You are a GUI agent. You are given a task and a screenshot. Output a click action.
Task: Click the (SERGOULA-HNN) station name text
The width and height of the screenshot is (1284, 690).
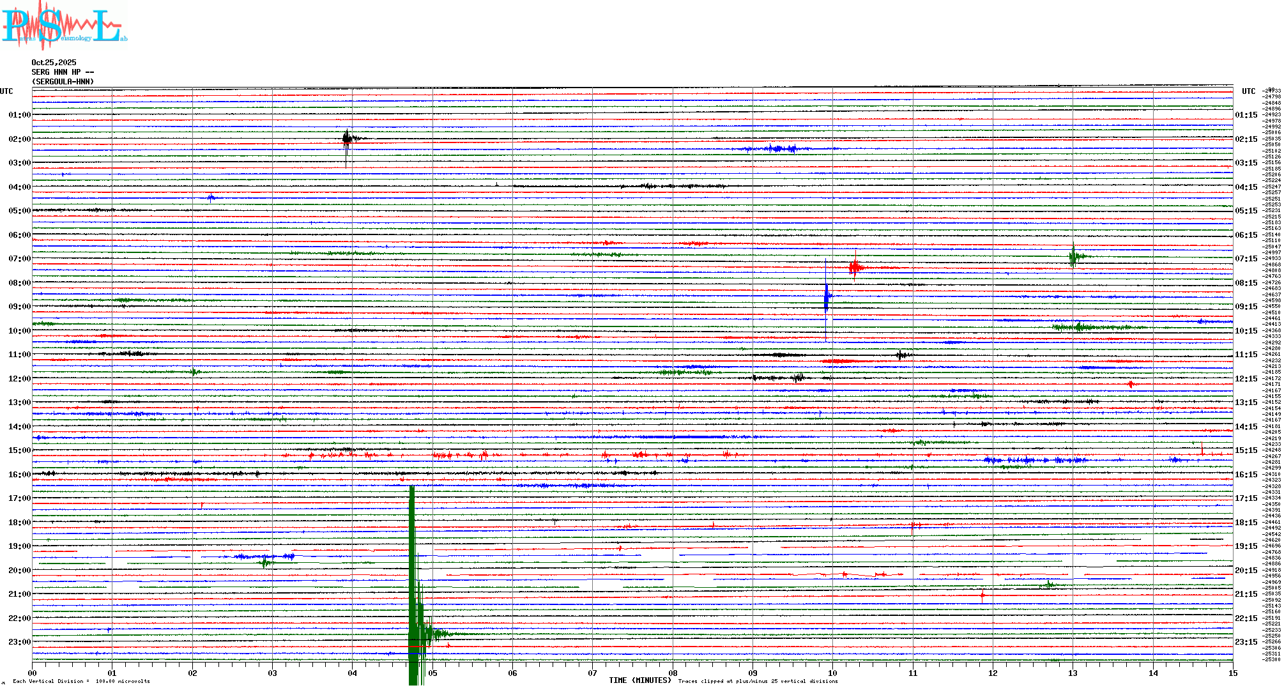(63, 82)
